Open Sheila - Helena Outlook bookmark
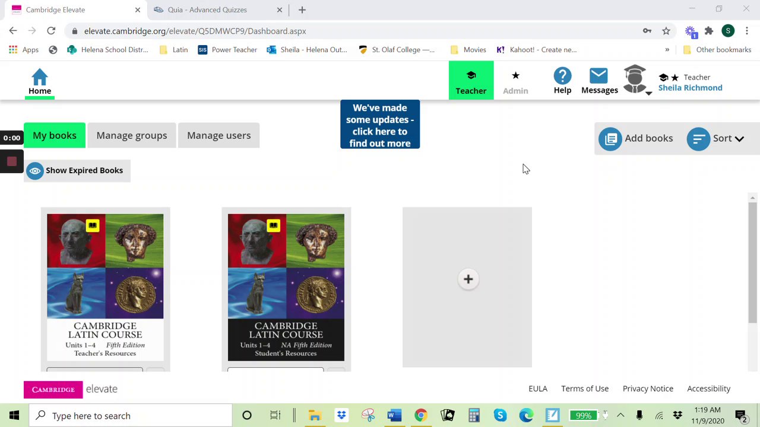Screen dimensions: 760x427 click(307, 50)
